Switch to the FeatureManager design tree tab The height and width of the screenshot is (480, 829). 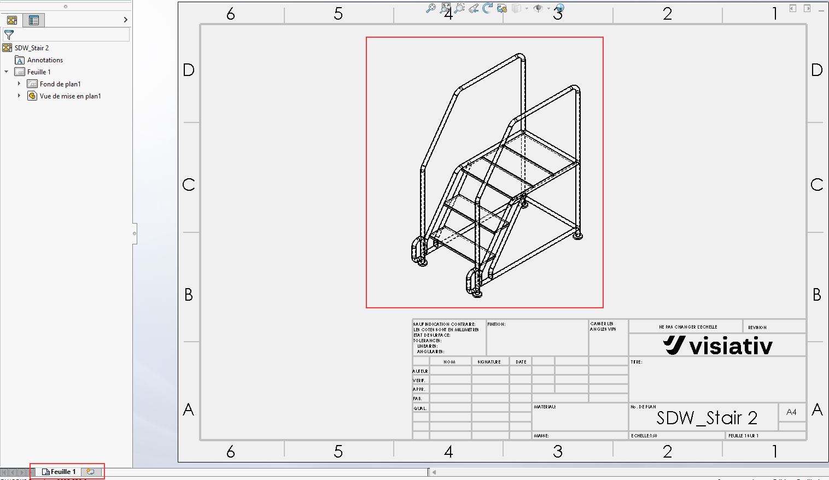(x=12, y=20)
